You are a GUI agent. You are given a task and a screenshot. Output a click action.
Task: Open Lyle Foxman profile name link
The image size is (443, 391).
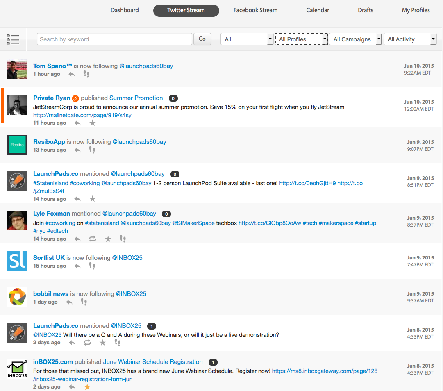coord(51,214)
